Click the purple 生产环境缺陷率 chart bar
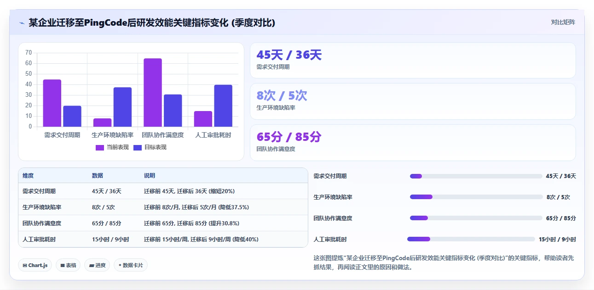594x290 pixels. tap(102, 123)
